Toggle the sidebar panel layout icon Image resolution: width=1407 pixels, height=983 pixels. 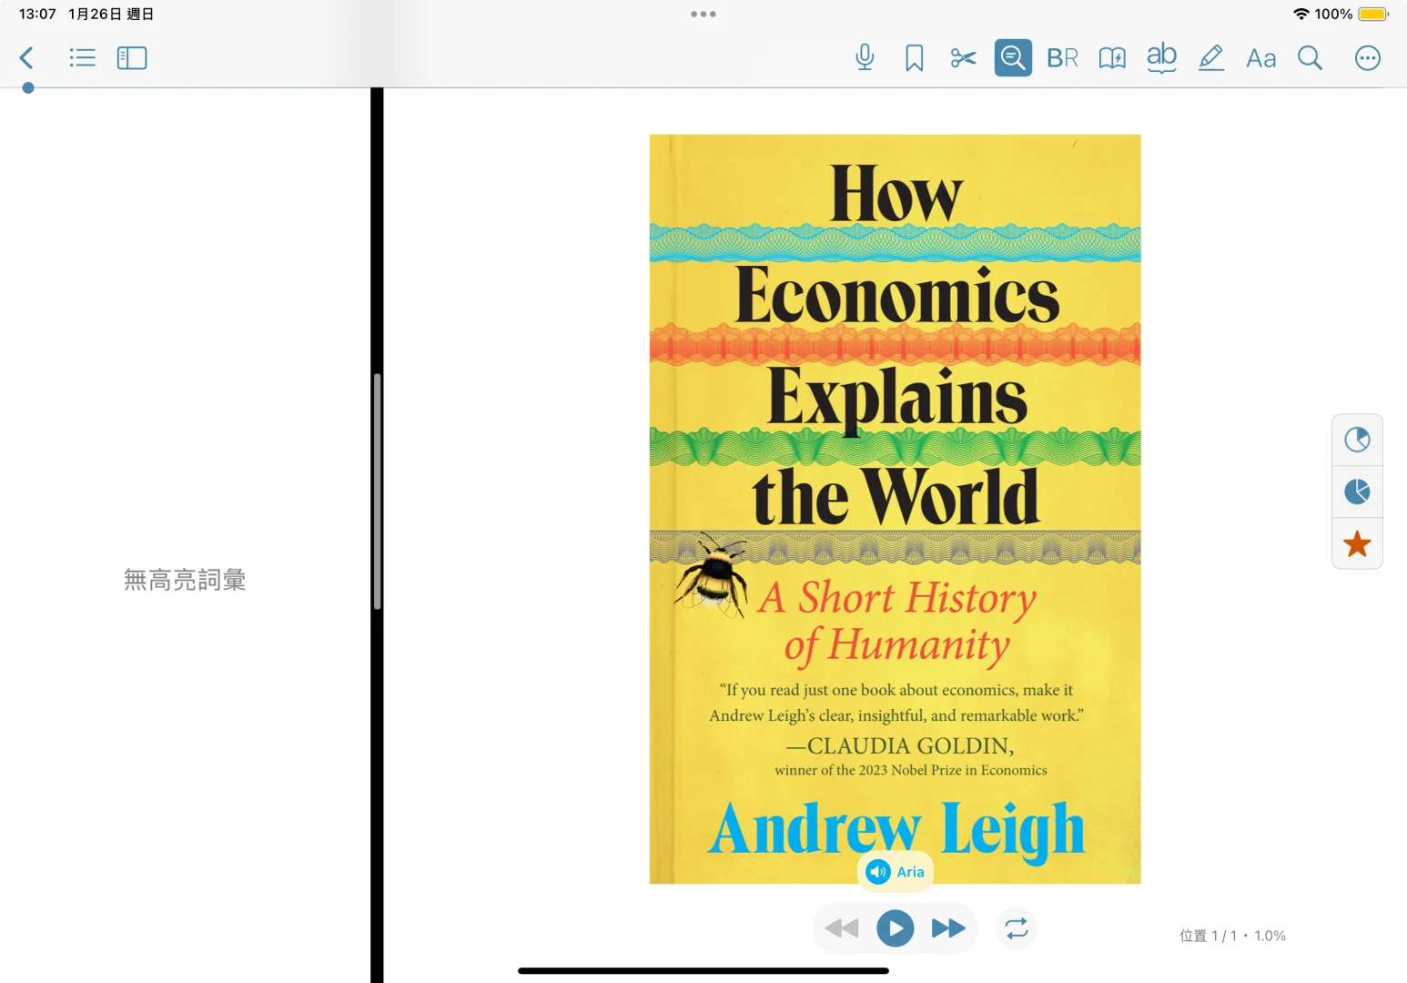[x=132, y=58]
